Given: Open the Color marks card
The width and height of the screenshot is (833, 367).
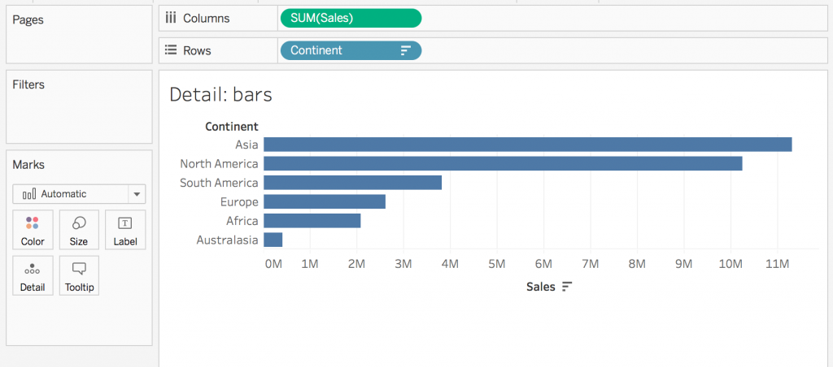Looking at the screenshot, I should (x=33, y=230).
